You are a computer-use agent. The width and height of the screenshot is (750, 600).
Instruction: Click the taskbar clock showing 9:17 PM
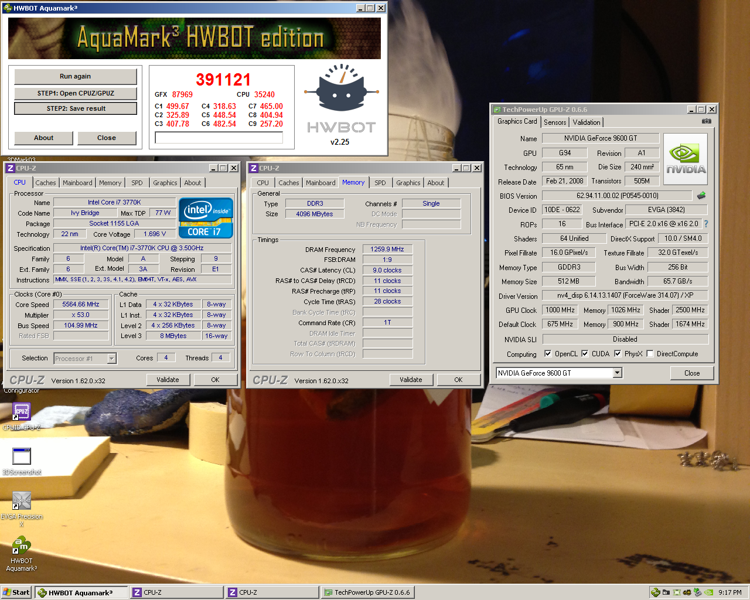[x=730, y=592]
